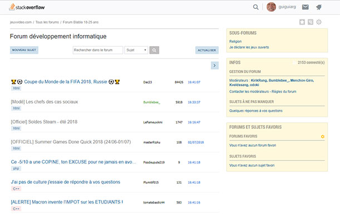This screenshot has height=215, width=340.
Task: Open author LeFameuxAmi profile
Action: pyautogui.click(x=153, y=123)
